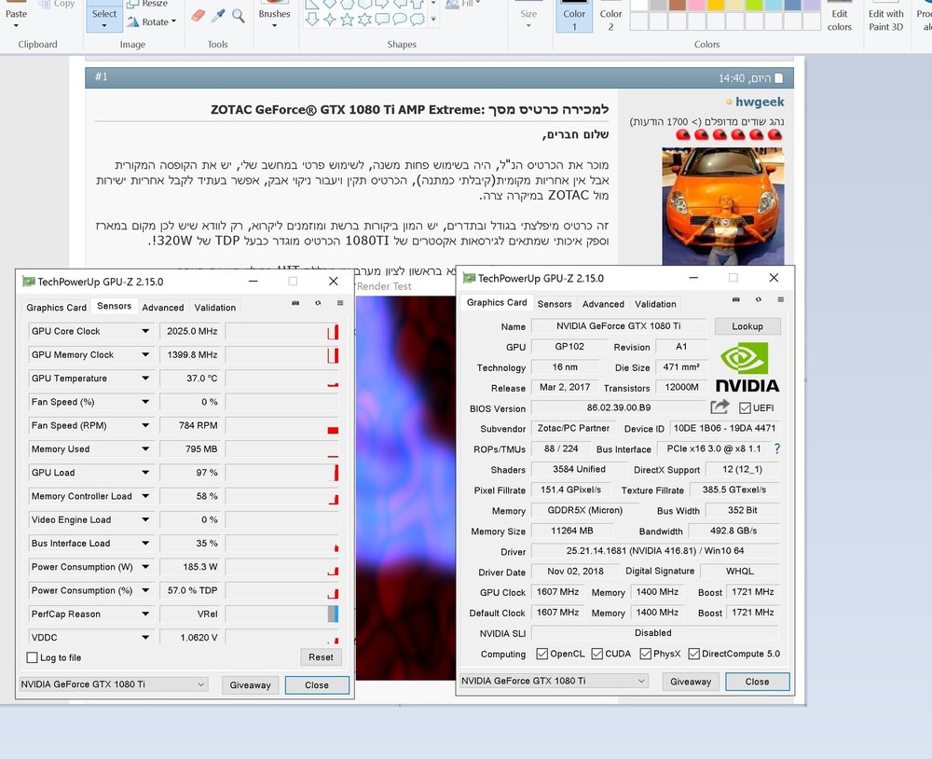Switch to Graphics Card tab in Sensors window

tap(57, 308)
